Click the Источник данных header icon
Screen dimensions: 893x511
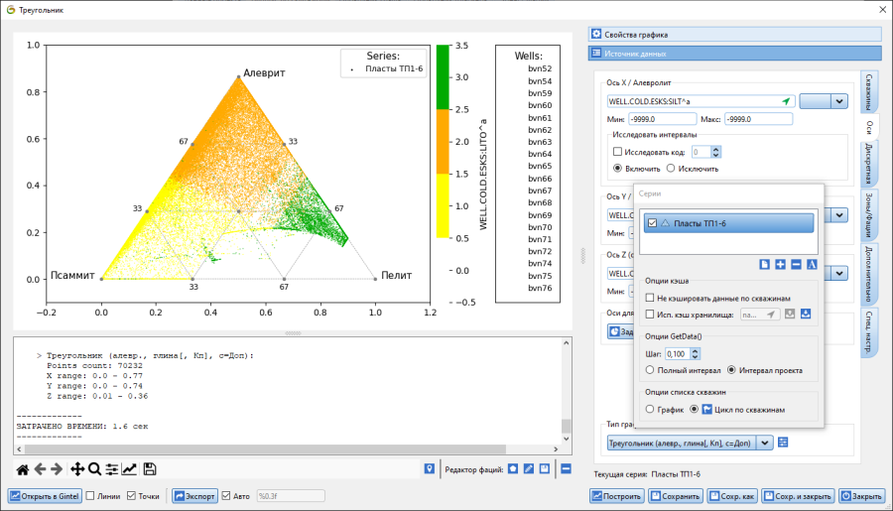[596, 53]
